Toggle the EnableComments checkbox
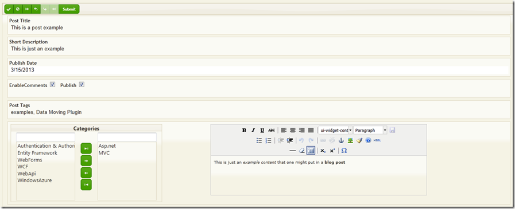 click(x=53, y=85)
